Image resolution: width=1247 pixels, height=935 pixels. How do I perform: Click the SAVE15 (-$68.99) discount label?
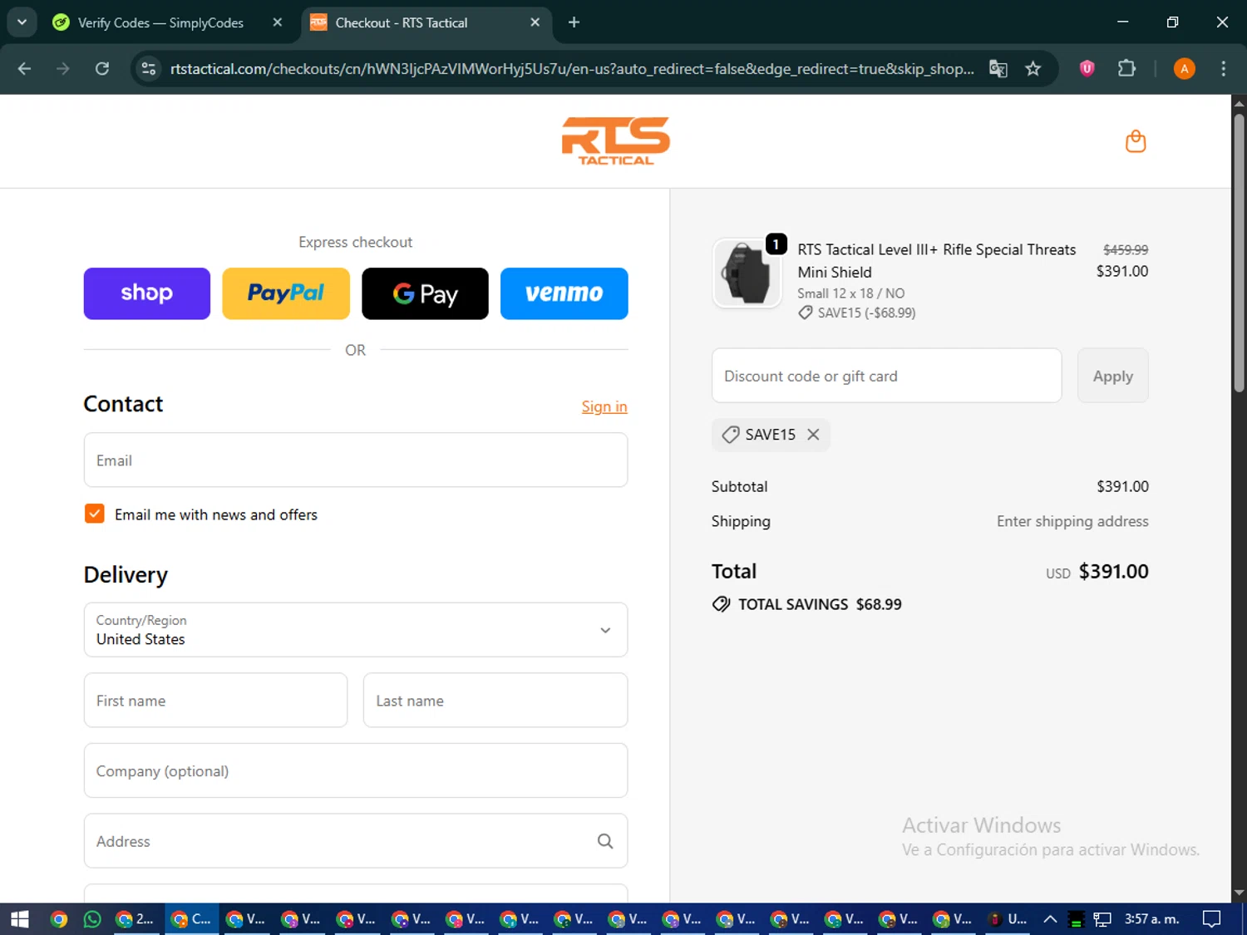point(857,312)
